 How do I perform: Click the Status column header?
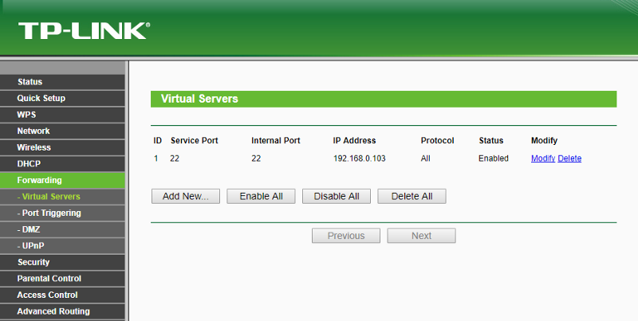coord(490,141)
